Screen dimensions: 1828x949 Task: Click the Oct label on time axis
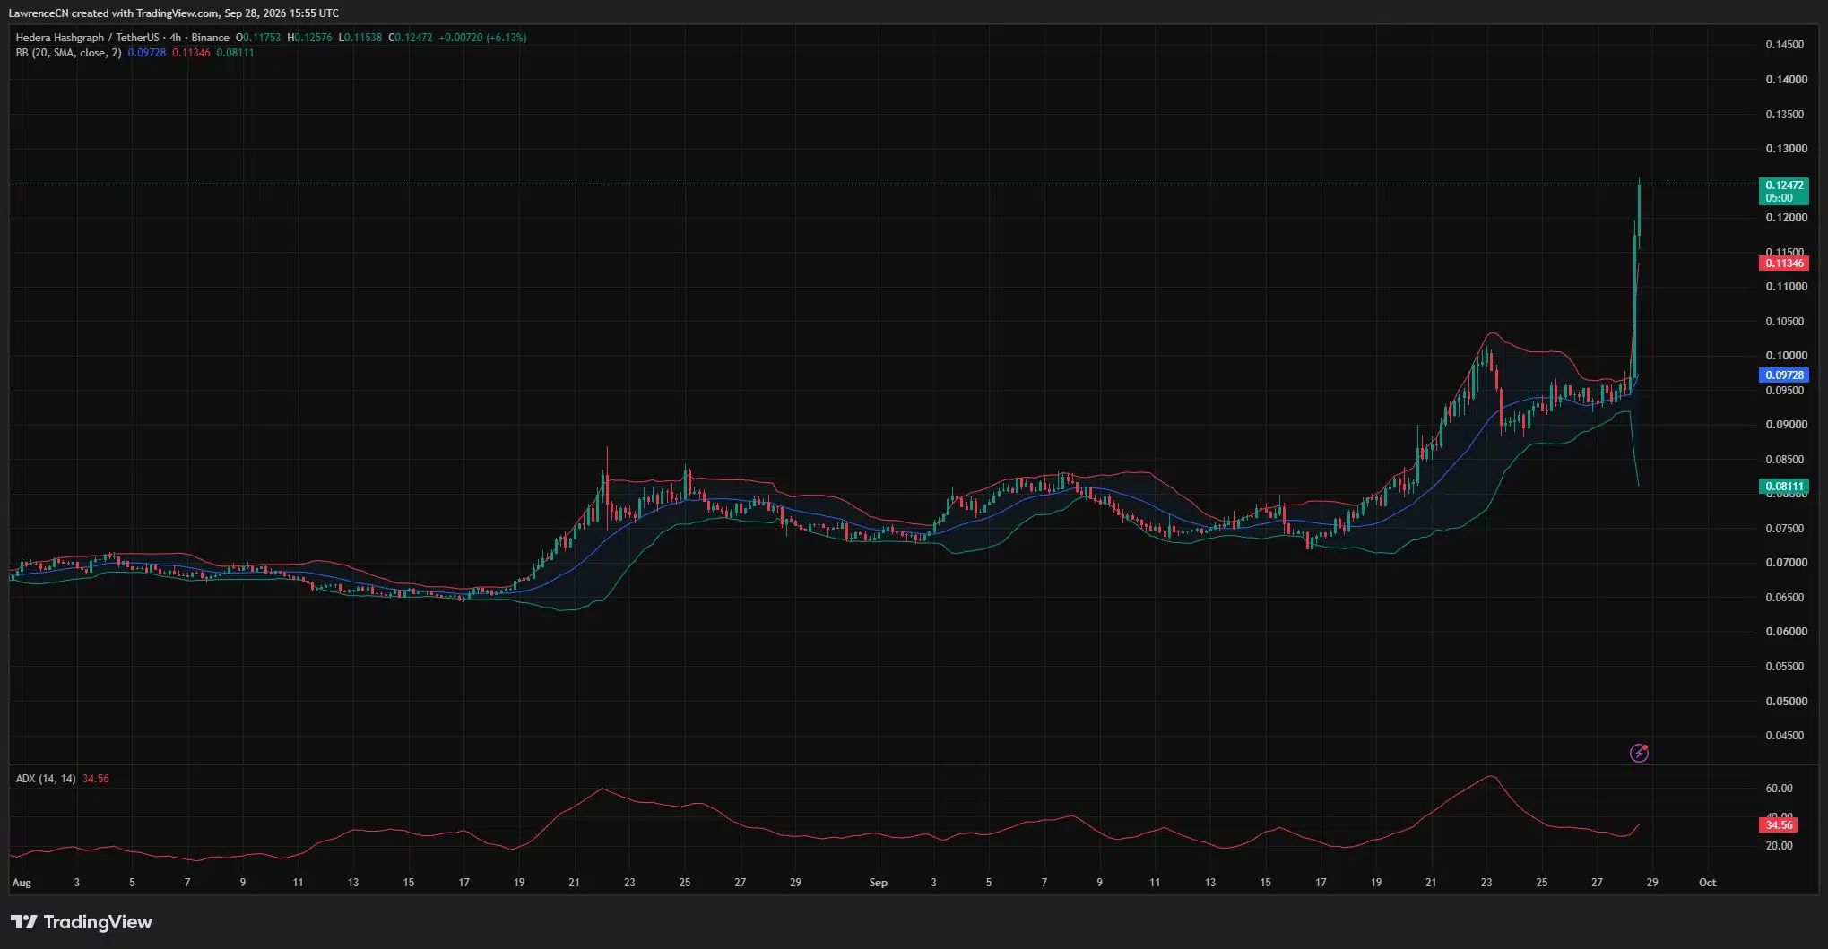(x=1708, y=883)
